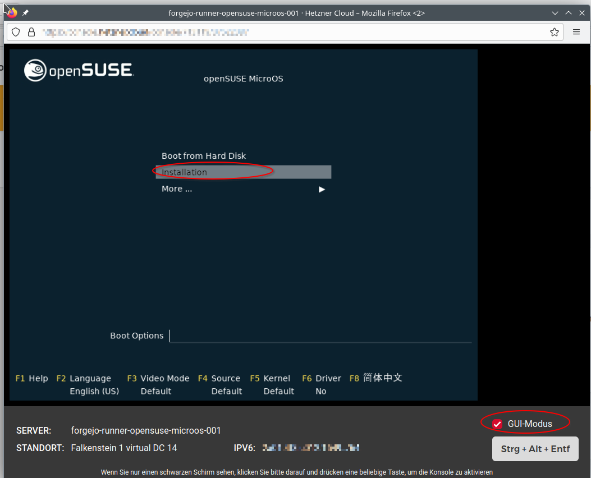Open the F3 Video Mode selector

click(158, 378)
